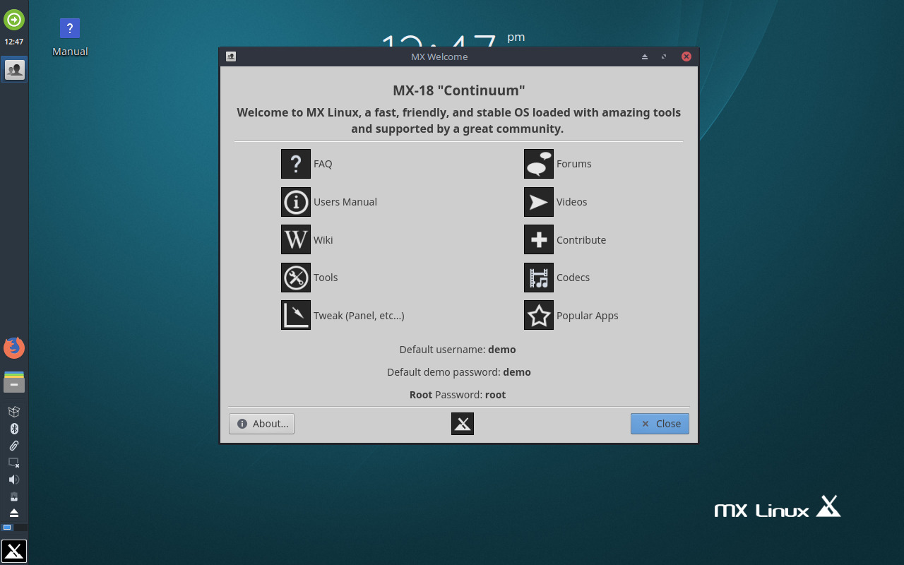The image size is (904, 565).
Task: Open the file manager panel launcher
Action: pyautogui.click(x=14, y=382)
